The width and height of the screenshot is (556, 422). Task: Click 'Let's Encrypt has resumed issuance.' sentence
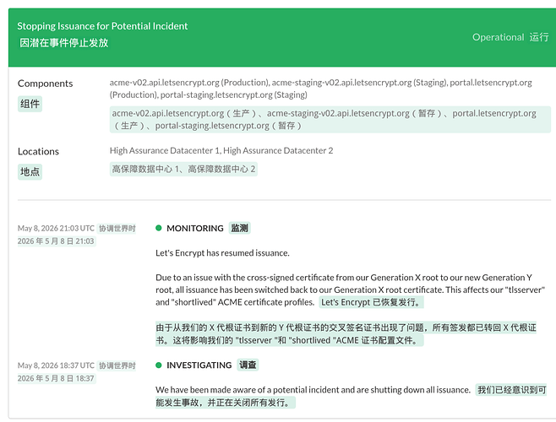click(222, 253)
